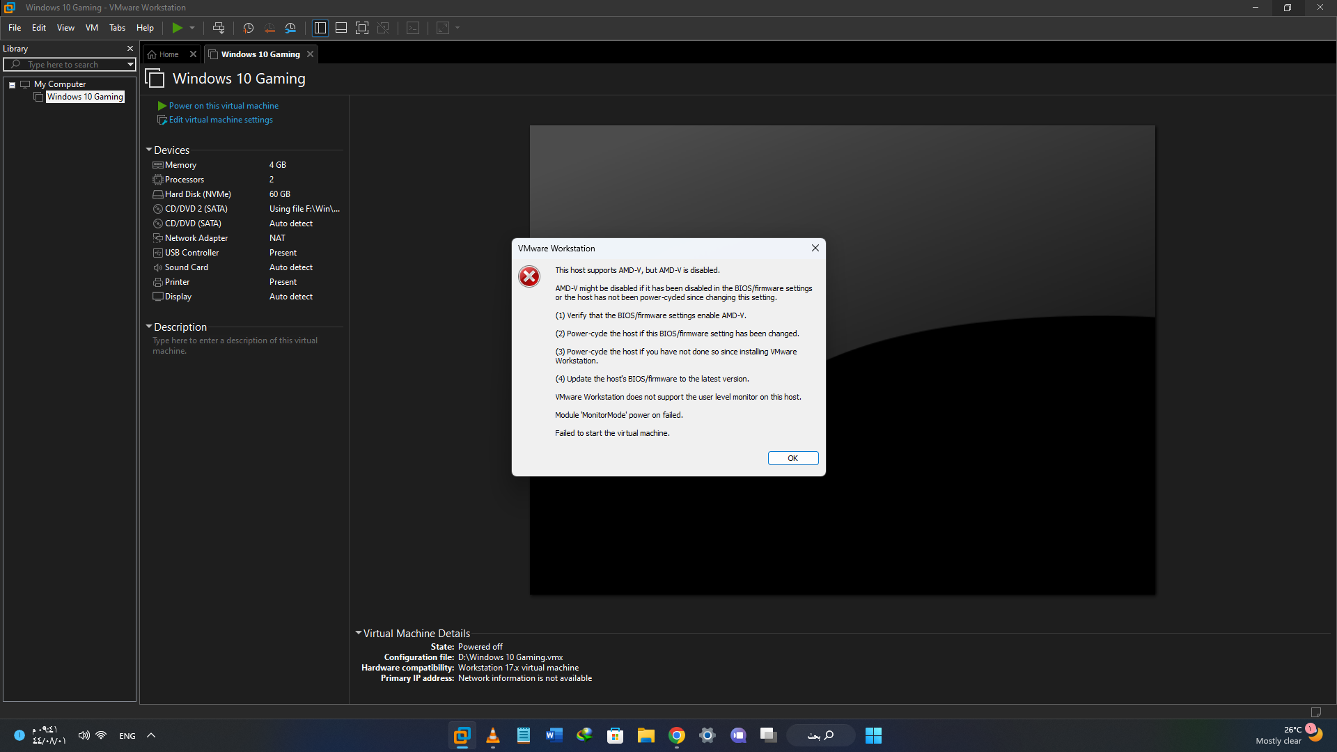Screen dimensions: 1337x752
Task: Click the Display device row
Action: (247, 297)
